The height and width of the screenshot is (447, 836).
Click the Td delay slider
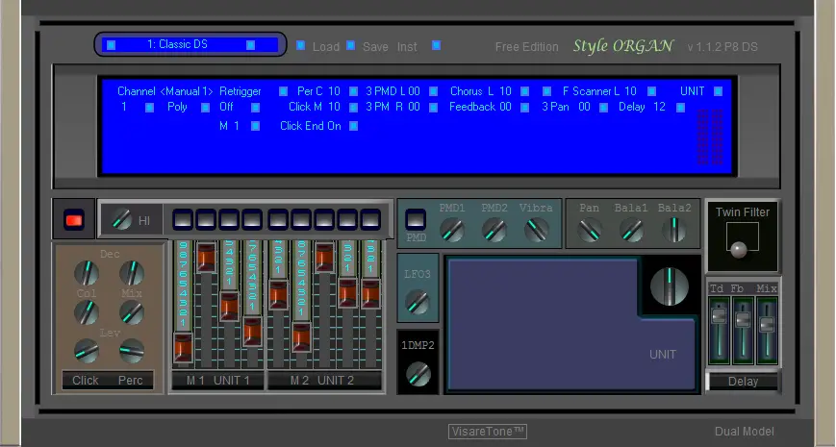click(719, 316)
